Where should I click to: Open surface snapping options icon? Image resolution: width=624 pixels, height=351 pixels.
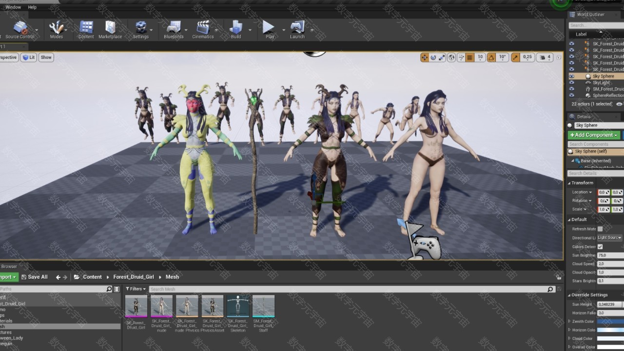tap(461, 58)
